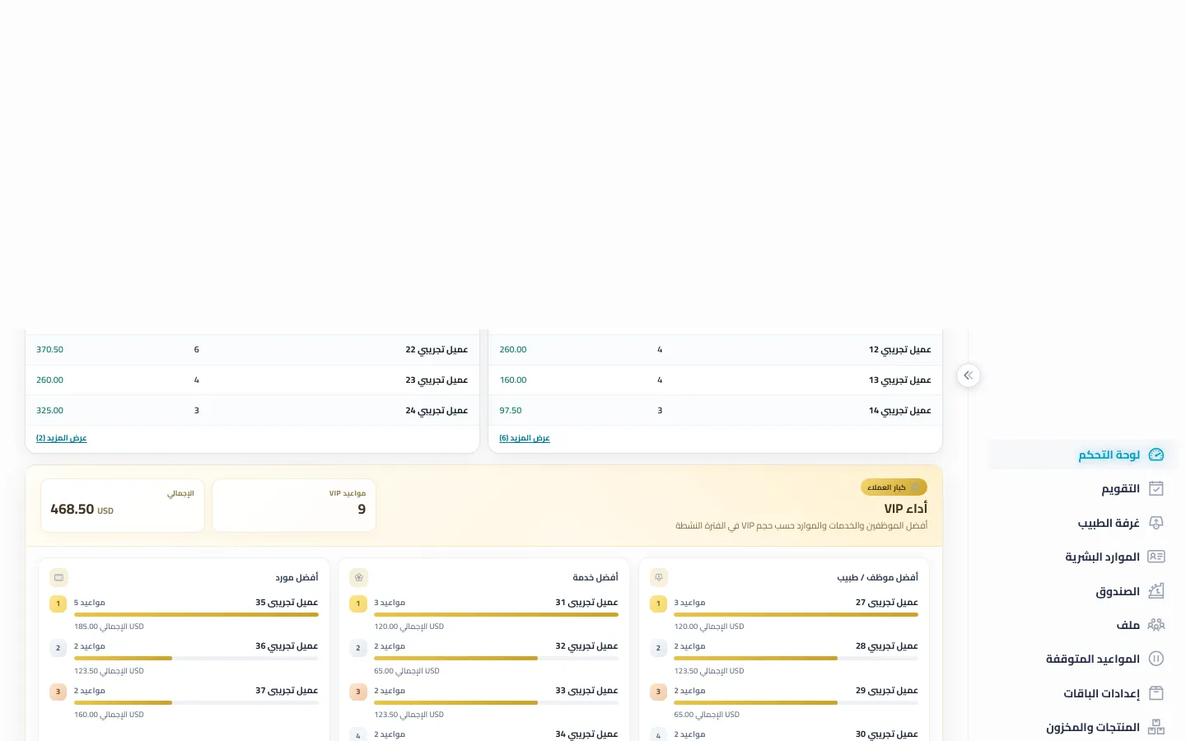Click the كبار العملاء VIP badge
This screenshot has width=1186, height=741.
(x=894, y=487)
